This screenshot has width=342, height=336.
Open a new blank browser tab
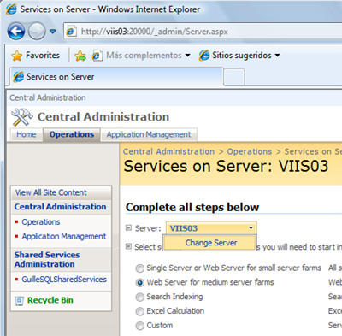(234, 77)
